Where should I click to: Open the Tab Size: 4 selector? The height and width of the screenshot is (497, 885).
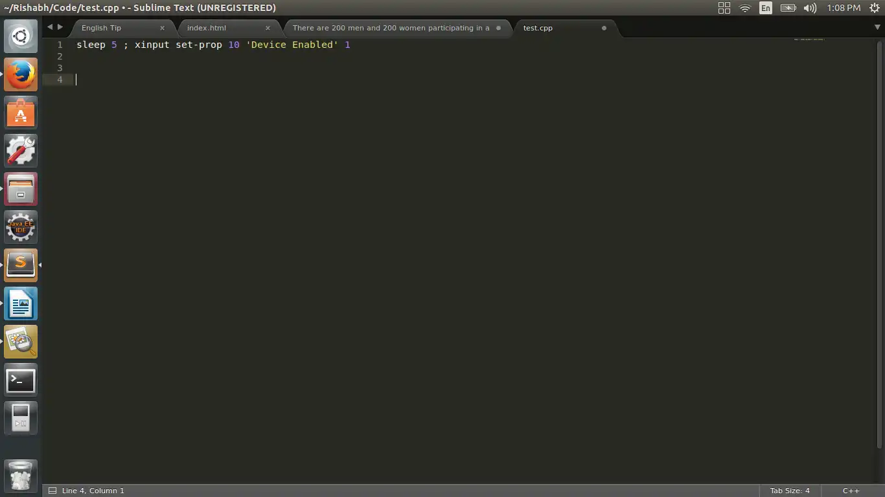(x=790, y=491)
